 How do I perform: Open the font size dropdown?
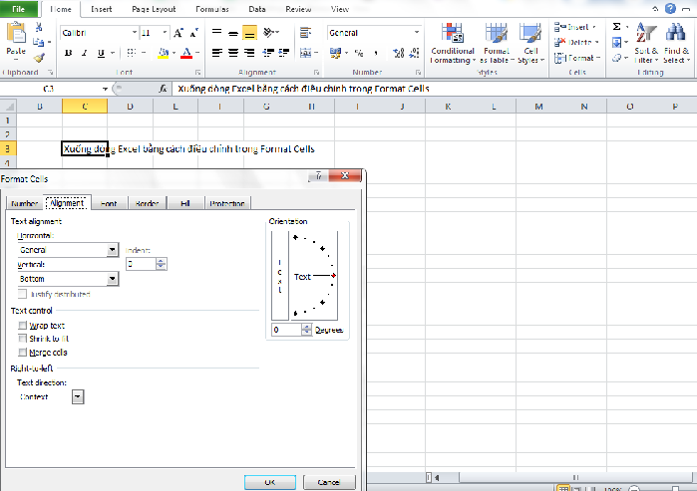point(165,33)
